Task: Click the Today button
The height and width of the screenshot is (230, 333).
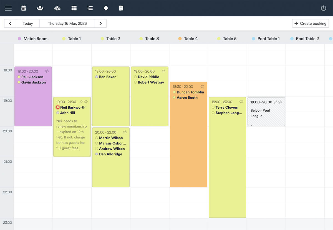Action: tap(28, 24)
